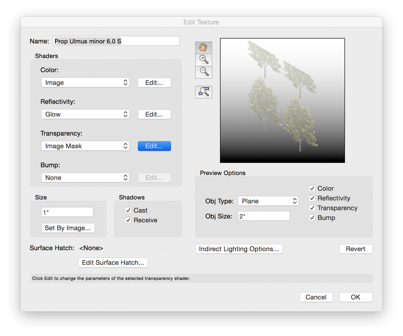
Task: Toggle the Receive shadows checkbox
Action: [x=128, y=220]
